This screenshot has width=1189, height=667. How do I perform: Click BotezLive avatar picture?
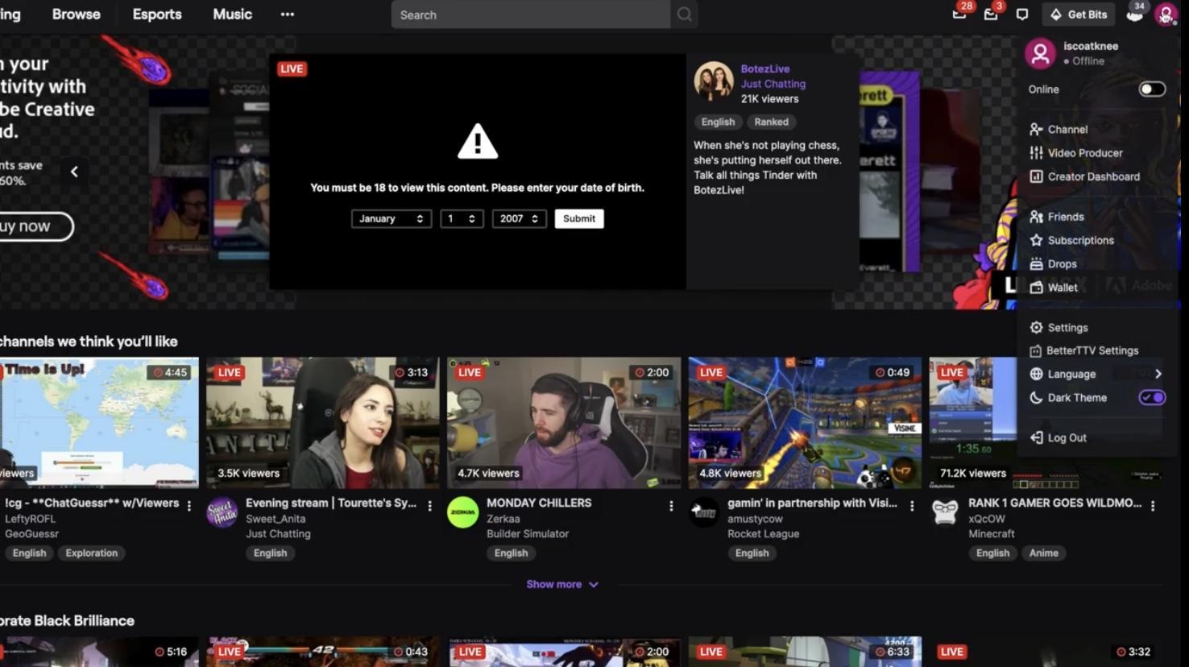point(714,81)
